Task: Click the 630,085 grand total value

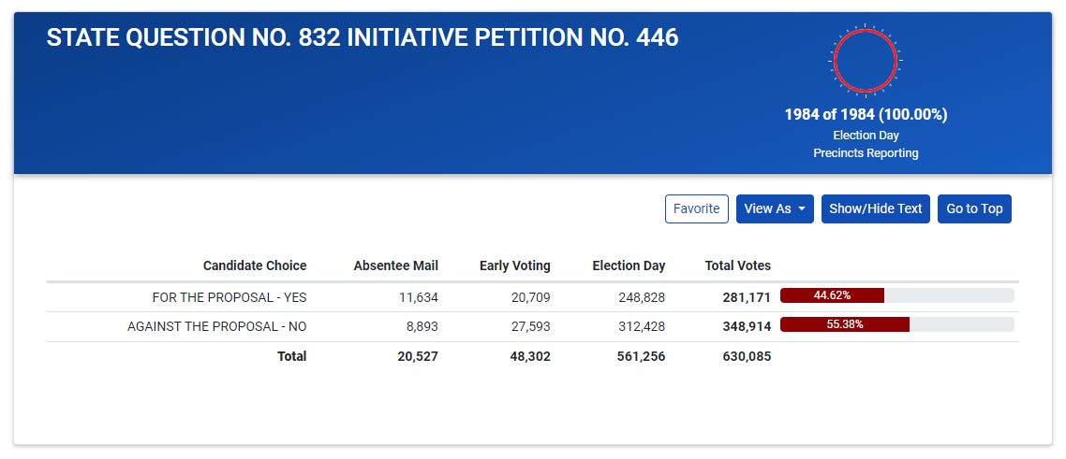Action: 747,356
